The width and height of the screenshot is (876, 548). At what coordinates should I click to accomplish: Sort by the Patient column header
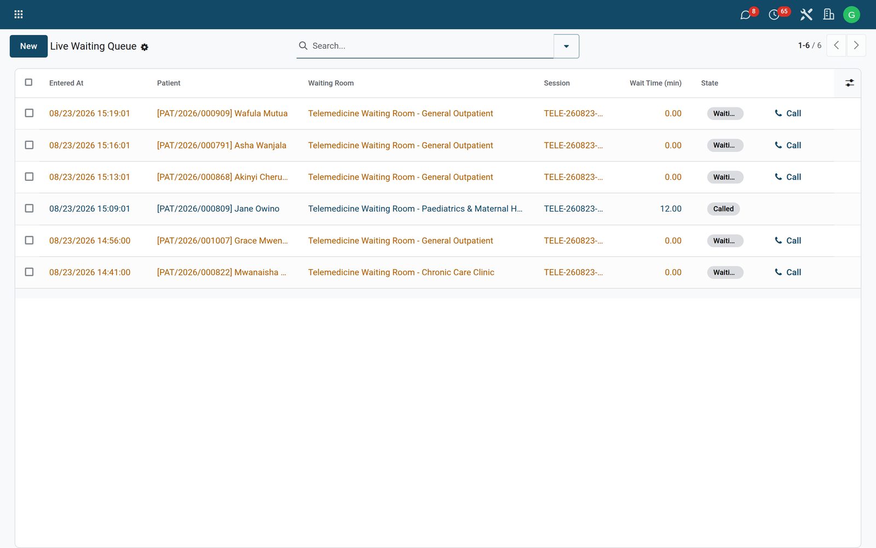(169, 83)
